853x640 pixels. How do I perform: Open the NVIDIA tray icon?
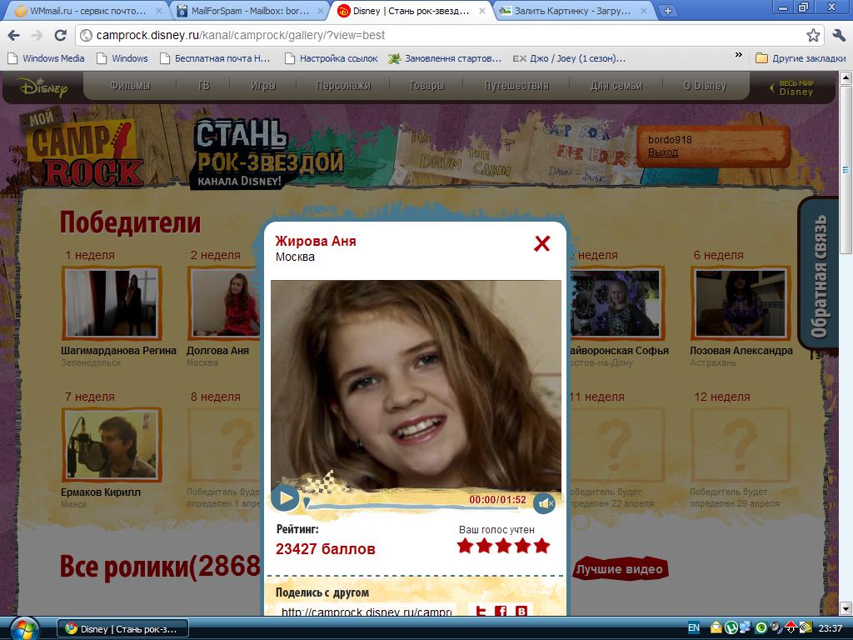pyautogui.click(x=806, y=628)
